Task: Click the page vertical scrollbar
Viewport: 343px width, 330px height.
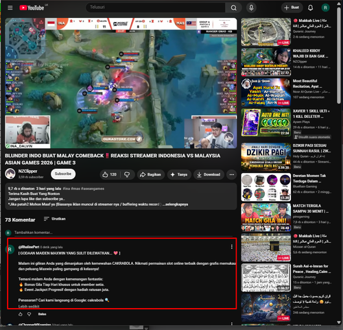Action: pyautogui.click(x=339, y=56)
